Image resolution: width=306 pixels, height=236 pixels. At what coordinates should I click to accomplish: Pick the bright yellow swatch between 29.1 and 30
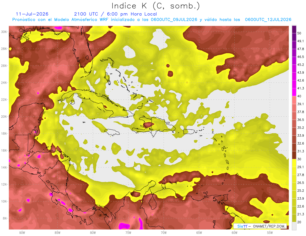coord(294,163)
